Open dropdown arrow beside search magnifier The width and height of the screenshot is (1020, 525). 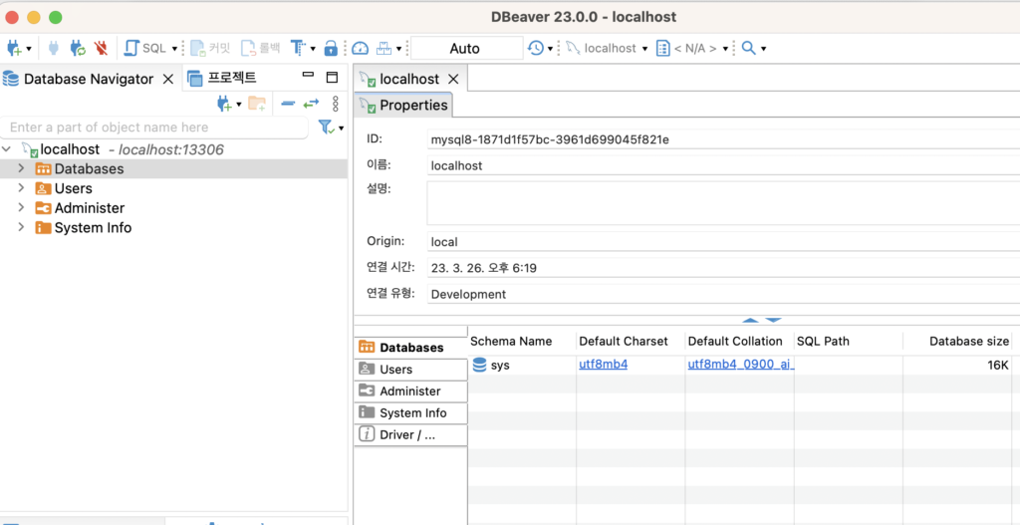pyautogui.click(x=763, y=49)
